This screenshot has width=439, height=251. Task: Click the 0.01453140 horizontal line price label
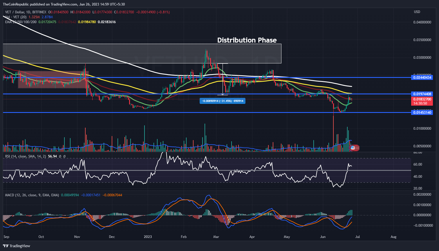coord(422,113)
